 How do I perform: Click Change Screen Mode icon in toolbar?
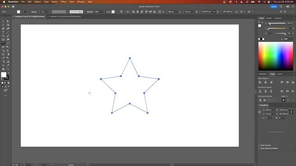6,90
